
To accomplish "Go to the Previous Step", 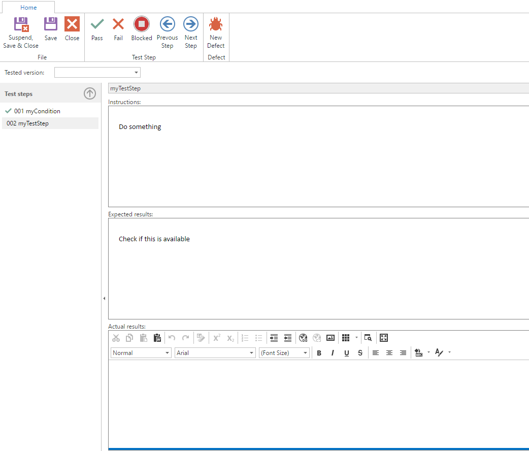I will [167, 24].
